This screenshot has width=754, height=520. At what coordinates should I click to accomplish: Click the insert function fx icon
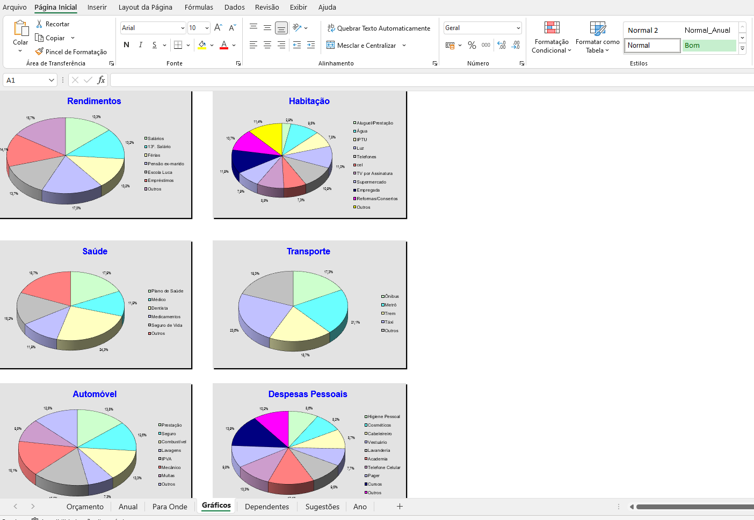click(101, 80)
